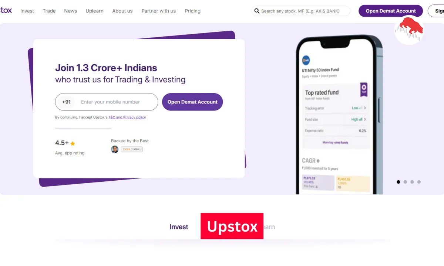Switch to the Invest tab below banner

[179, 227]
